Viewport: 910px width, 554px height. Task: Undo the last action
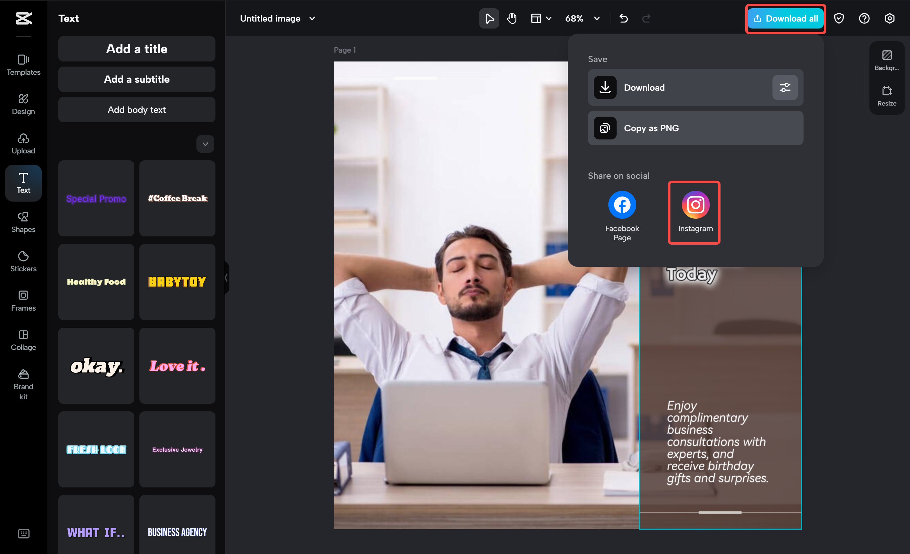624,18
